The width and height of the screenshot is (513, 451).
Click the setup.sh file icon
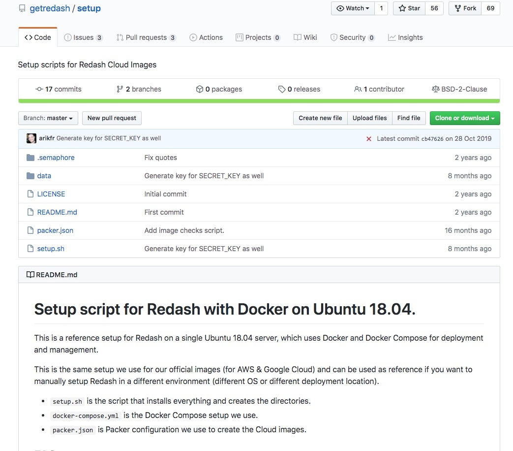coord(30,249)
